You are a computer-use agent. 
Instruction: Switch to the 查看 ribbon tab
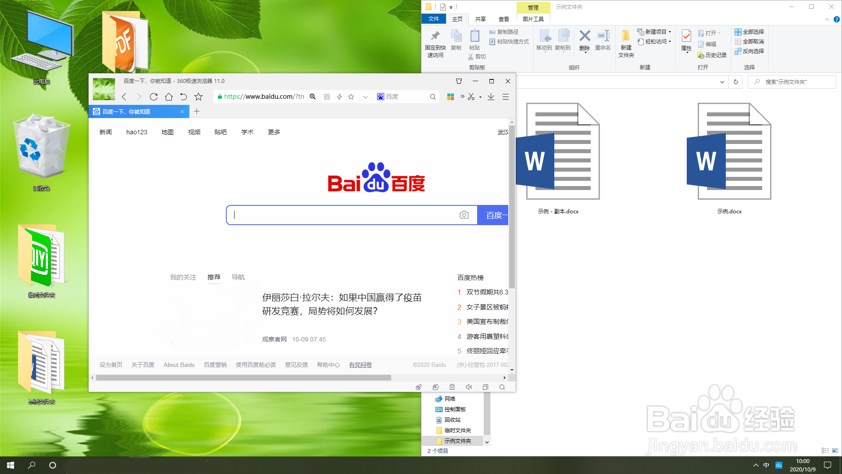503,19
